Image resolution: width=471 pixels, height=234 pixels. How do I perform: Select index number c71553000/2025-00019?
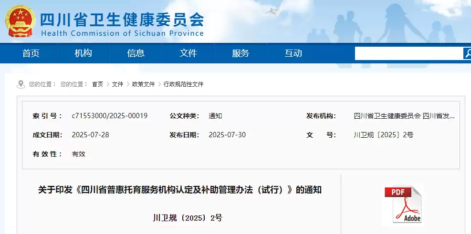[x=110, y=116]
